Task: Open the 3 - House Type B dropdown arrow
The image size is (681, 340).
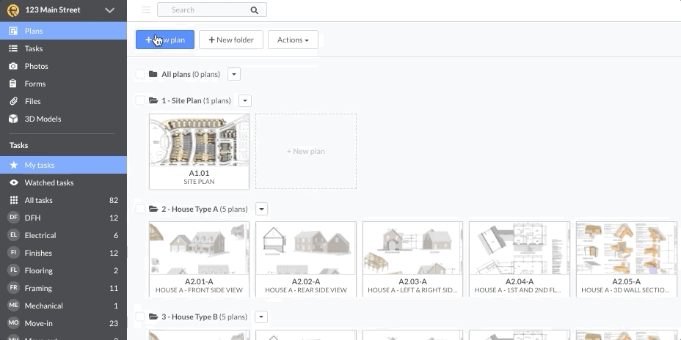Action: tap(261, 317)
